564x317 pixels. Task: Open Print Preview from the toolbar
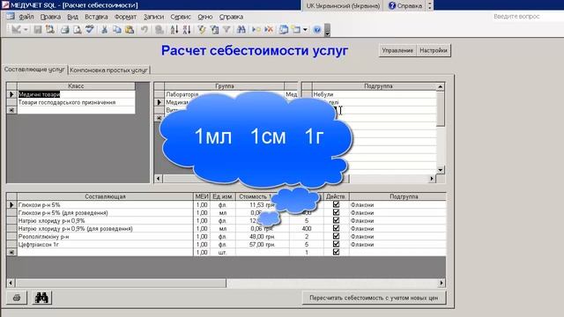point(77,29)
